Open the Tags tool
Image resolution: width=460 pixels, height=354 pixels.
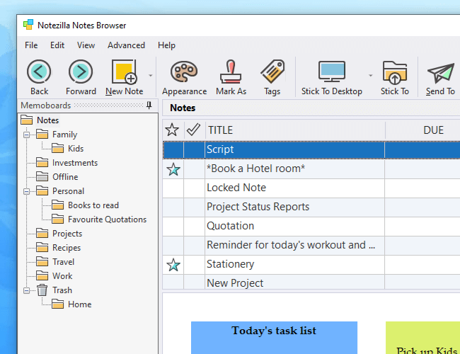(x=272, y=72)
